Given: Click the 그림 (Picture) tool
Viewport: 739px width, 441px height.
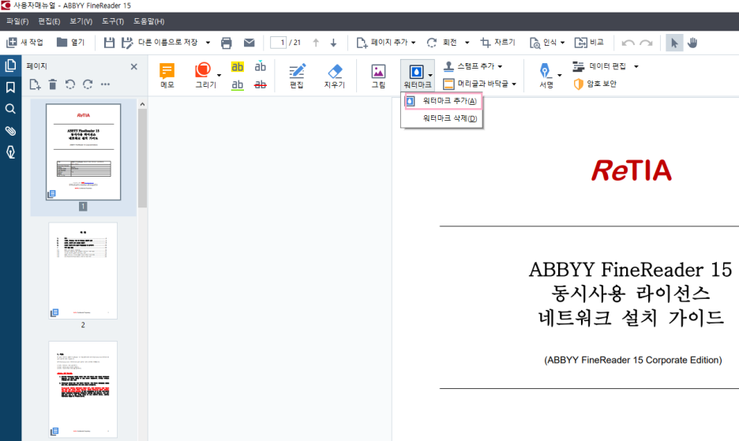Looking at the screenshot, I should [x=378, y=76].
